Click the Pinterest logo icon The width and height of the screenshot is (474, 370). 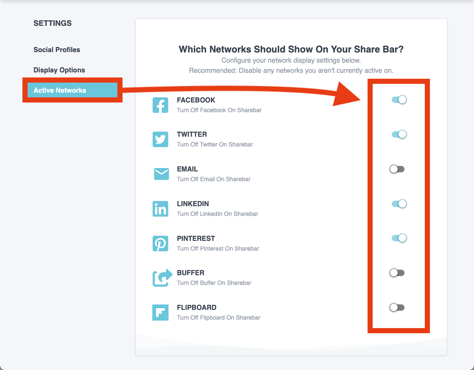(161, 243)
